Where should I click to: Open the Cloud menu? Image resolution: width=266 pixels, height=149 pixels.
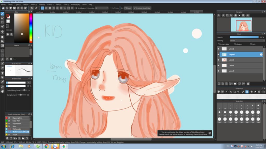point(84,5)
